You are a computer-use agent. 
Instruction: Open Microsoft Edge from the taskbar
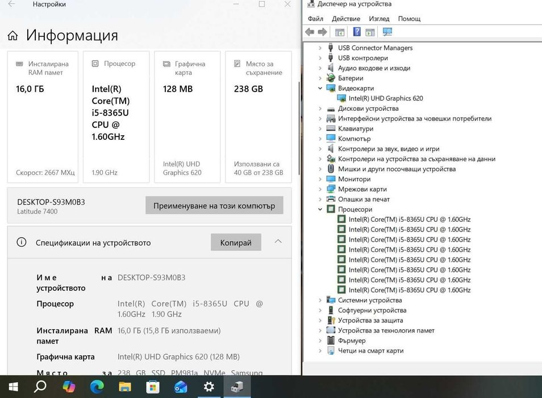(97, 387)
